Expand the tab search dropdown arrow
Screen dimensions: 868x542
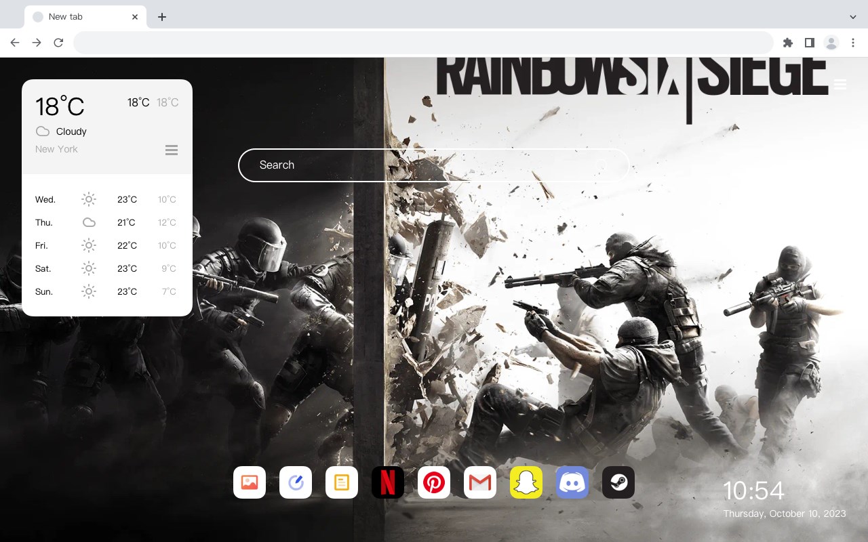[x=852, y=17]
